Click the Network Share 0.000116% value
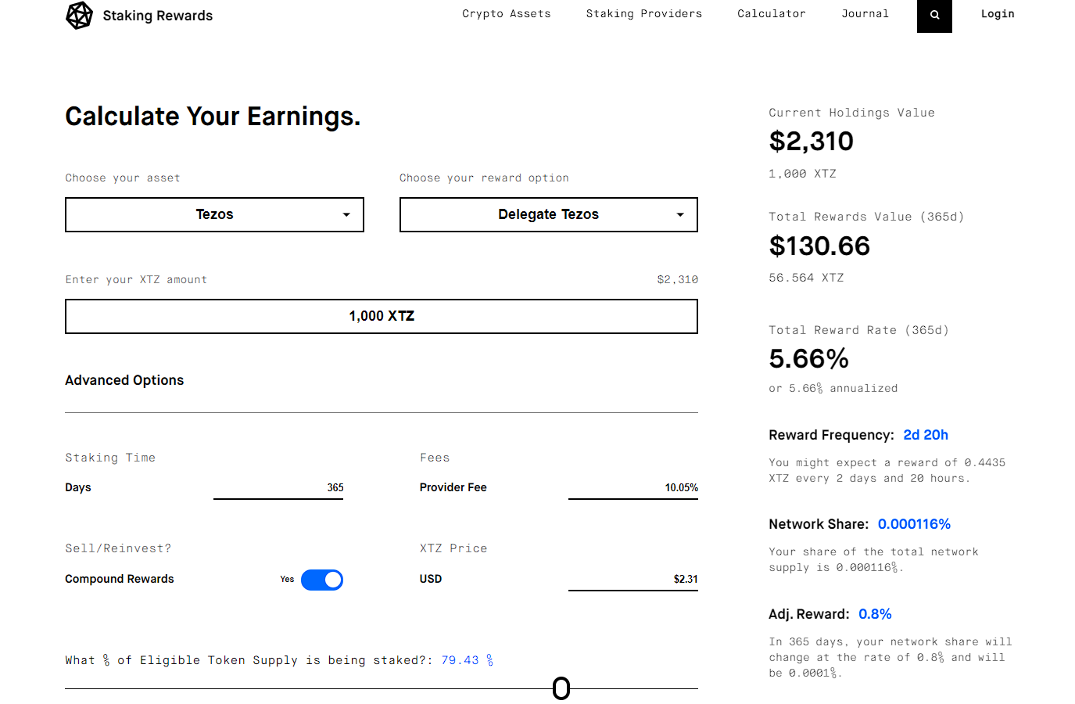This screenshot has height=704, width=1075. (914, 524)
